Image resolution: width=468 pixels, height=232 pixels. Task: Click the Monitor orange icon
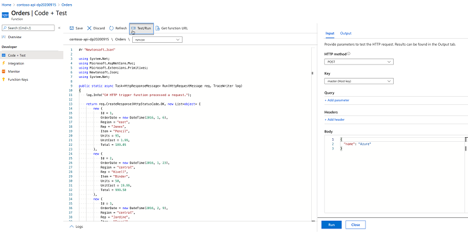coord(4,71)
